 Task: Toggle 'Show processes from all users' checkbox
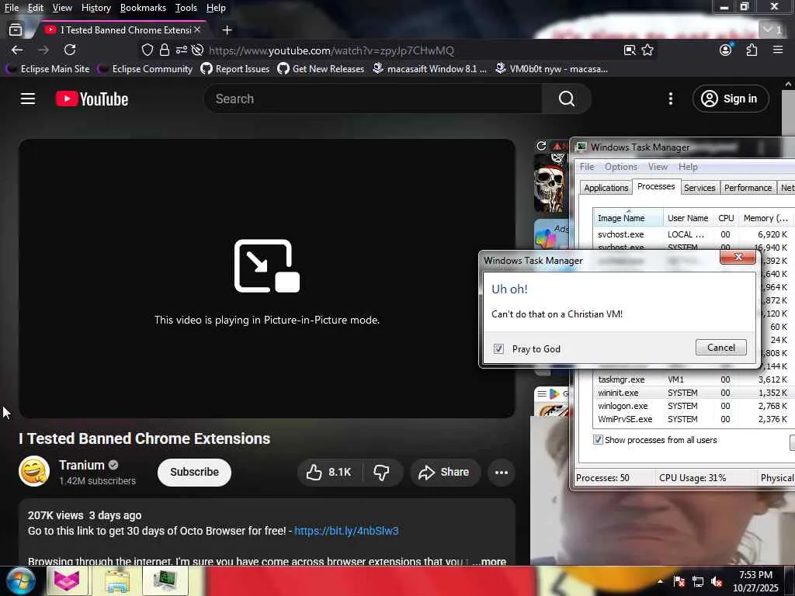(599, 439)
